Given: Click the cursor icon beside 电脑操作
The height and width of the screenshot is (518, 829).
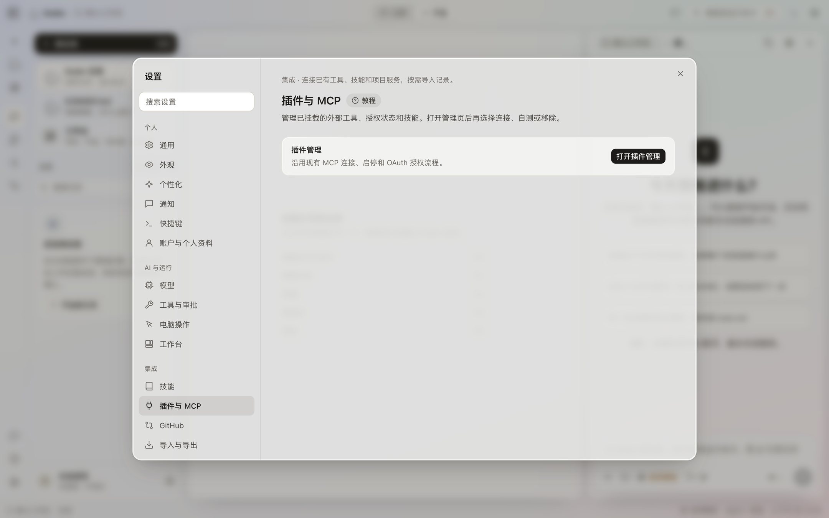Looking at the screenshot, I should [x=149, y=324].
